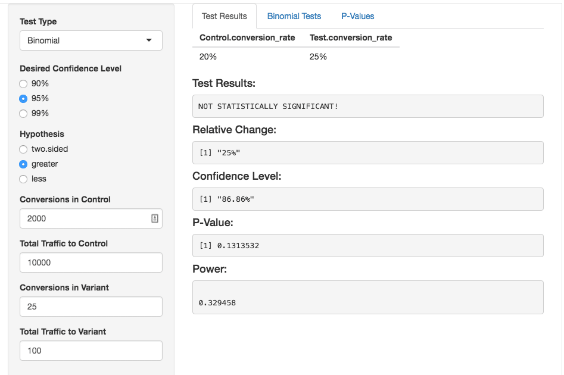Click the Total Traffic to Control field
The width and height of the screenshot is (564, 375).
(x=91, y=262)
